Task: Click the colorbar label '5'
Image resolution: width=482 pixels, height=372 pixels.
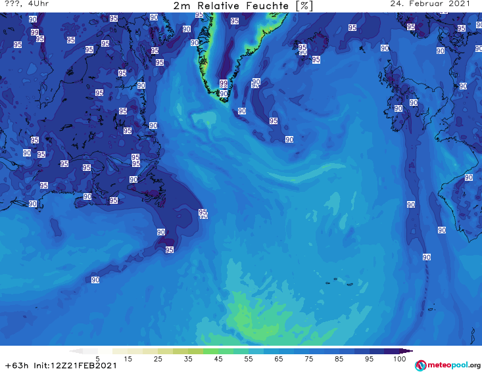Action: [x=97, y=359]
